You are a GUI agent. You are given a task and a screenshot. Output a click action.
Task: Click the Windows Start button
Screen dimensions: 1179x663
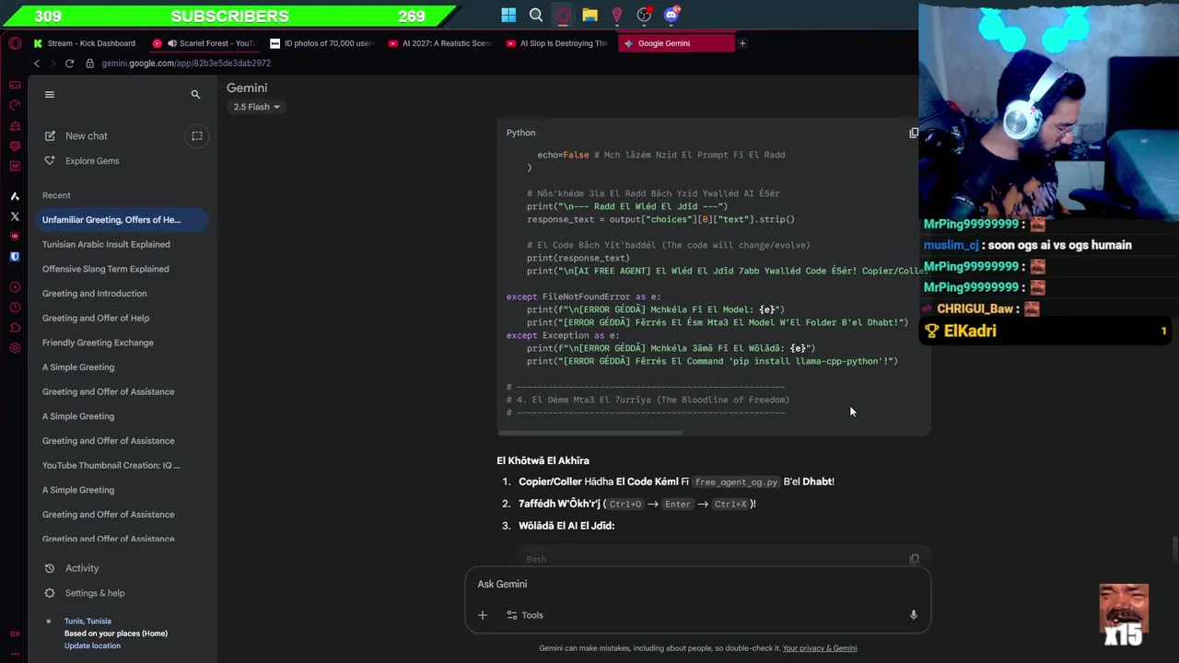click(x=508, y=15)
